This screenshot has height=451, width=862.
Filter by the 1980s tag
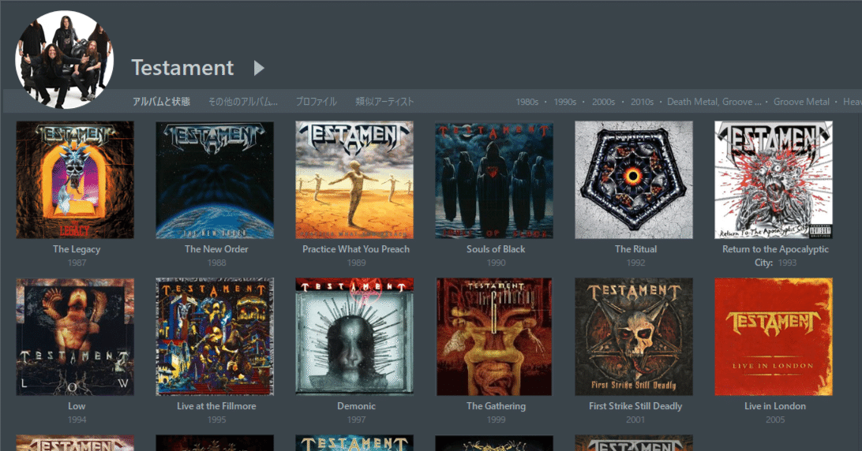(x=527, y=102)
